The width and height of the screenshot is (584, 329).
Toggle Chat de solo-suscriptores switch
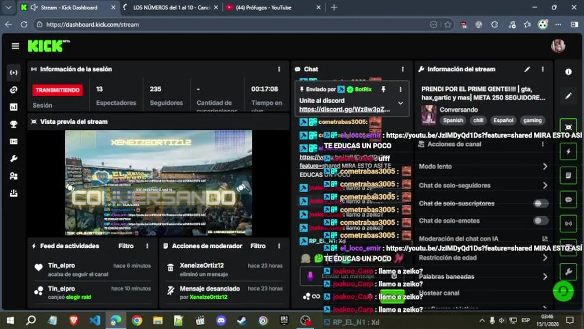tap(541, 203)
